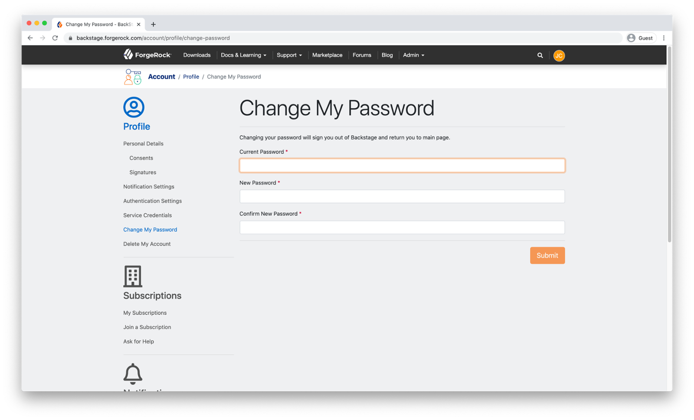Click the Account keys icon in breadcrumb
This screenshot has height=420, width=694.
133,77
